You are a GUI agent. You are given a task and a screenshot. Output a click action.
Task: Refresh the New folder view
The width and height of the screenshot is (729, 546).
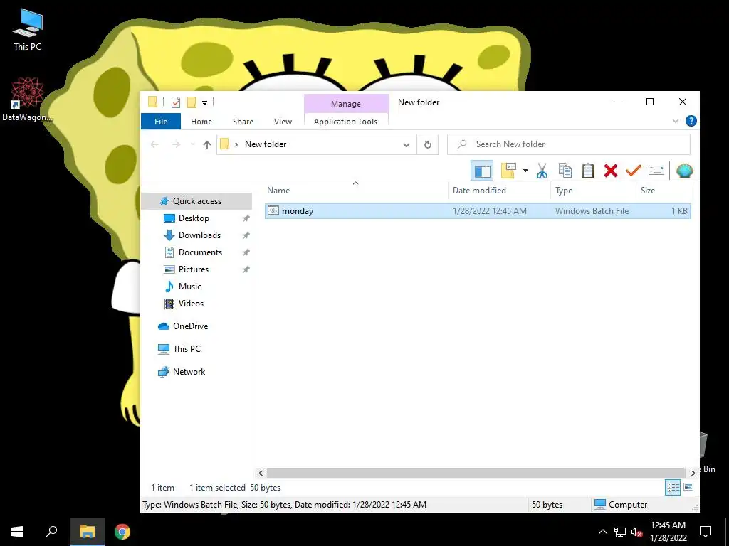click(x=427, y=144)
